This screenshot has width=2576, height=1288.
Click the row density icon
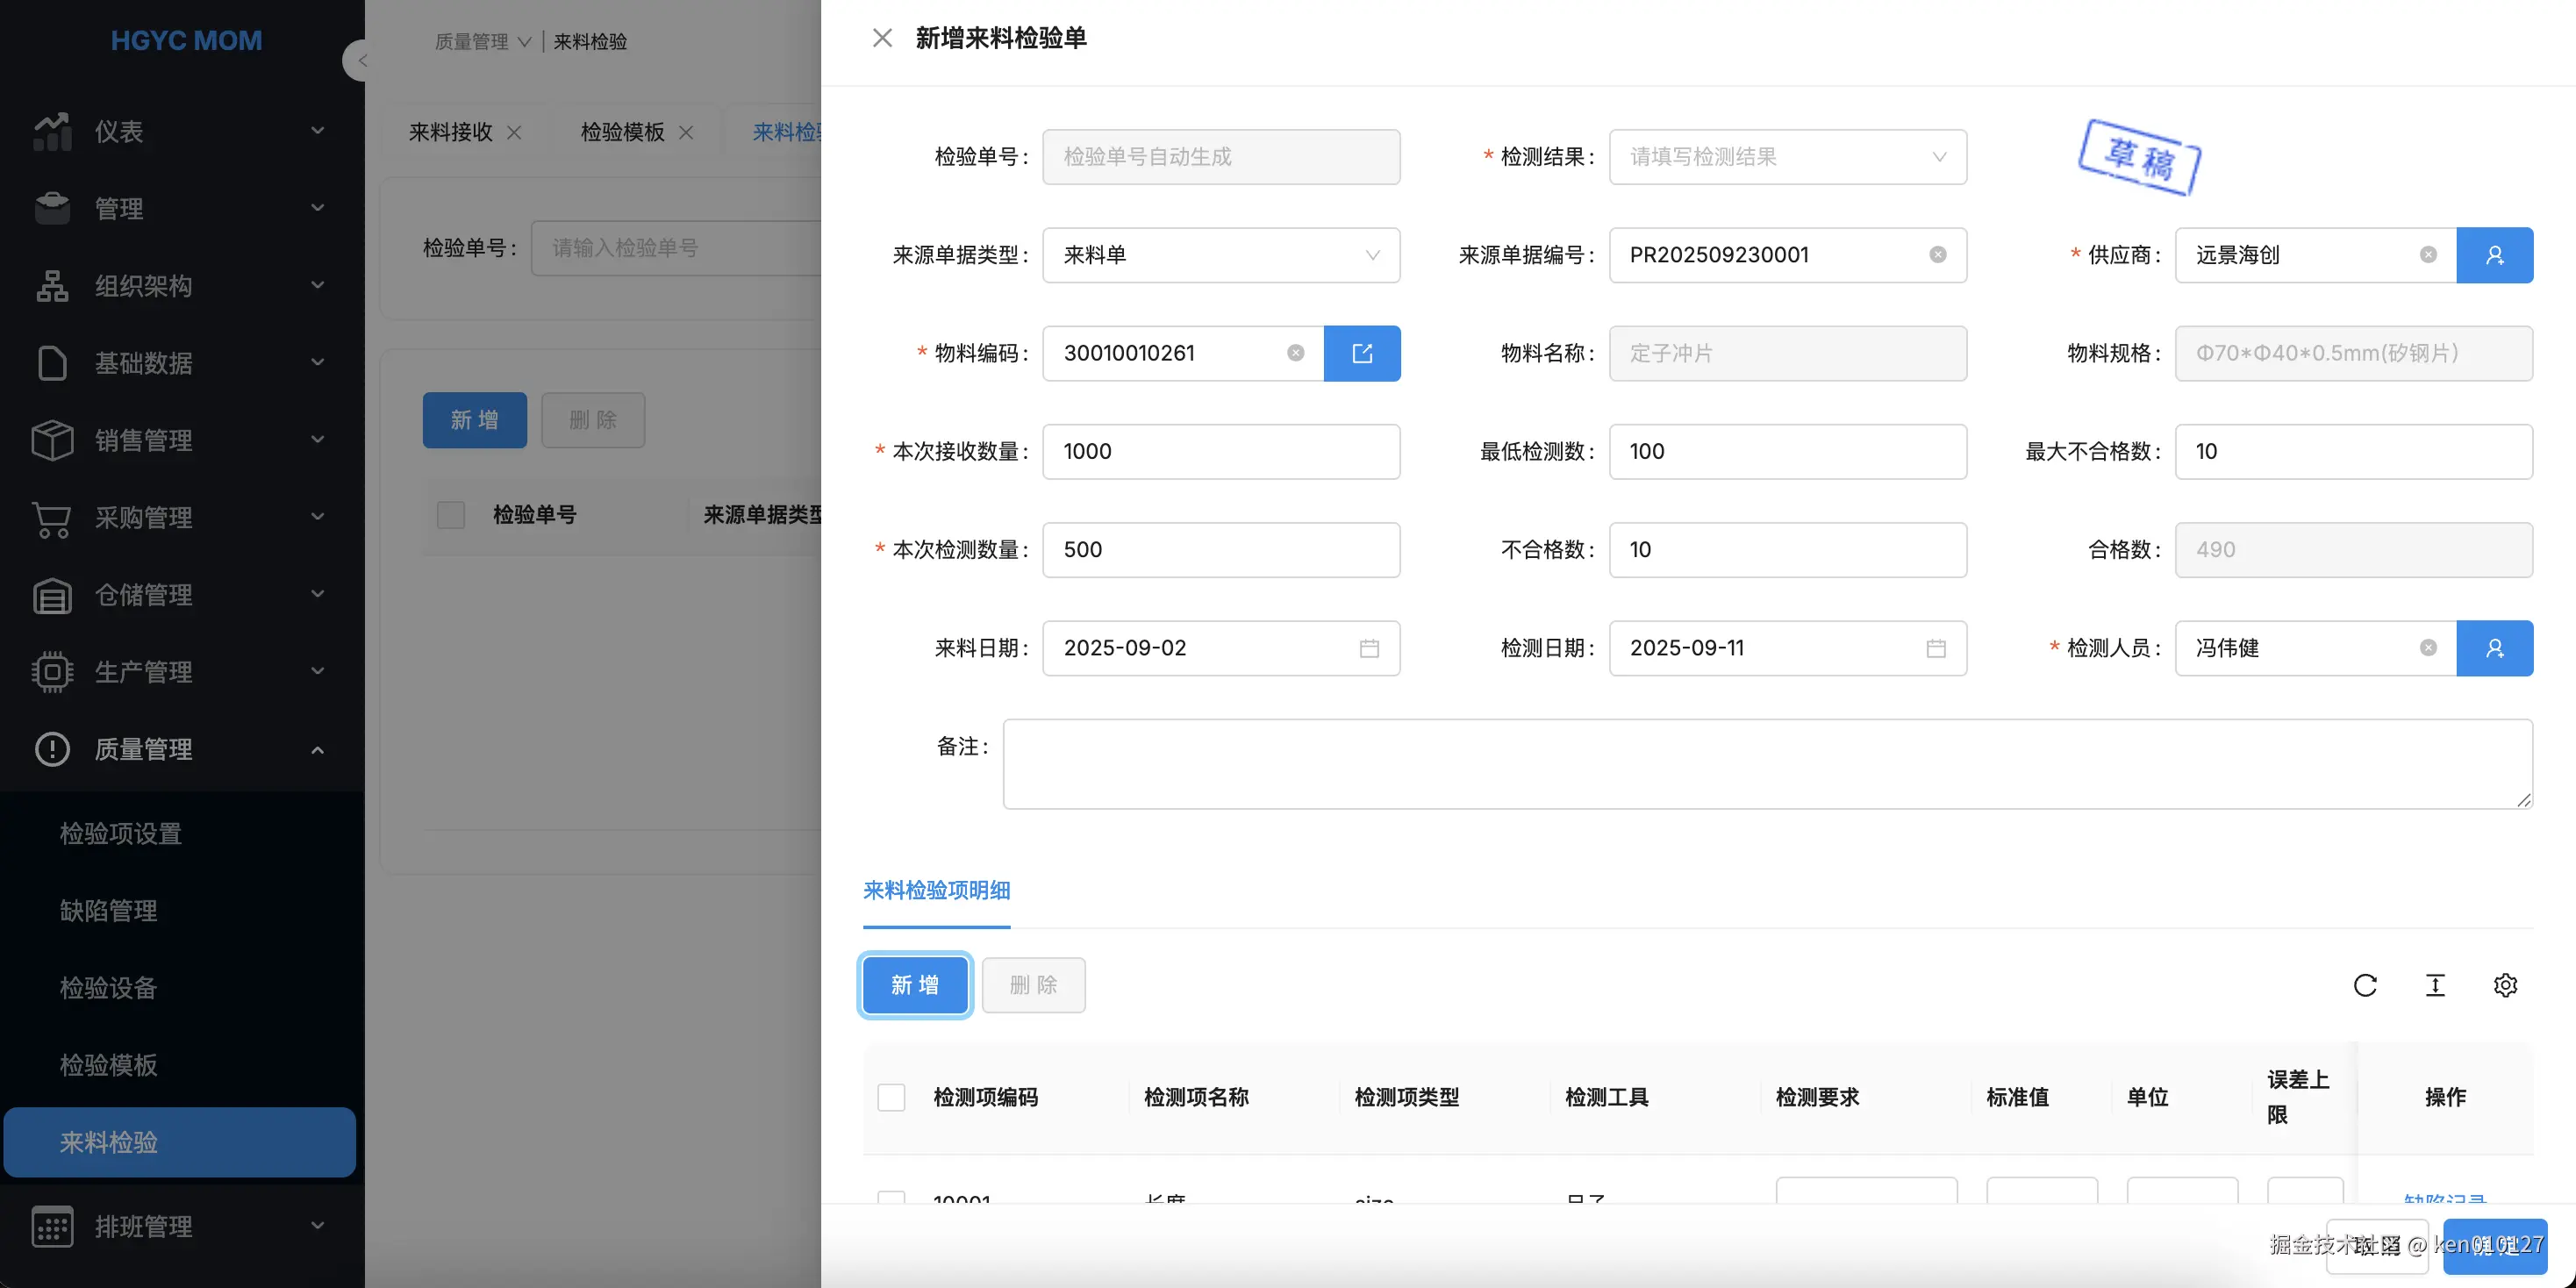2435,985
